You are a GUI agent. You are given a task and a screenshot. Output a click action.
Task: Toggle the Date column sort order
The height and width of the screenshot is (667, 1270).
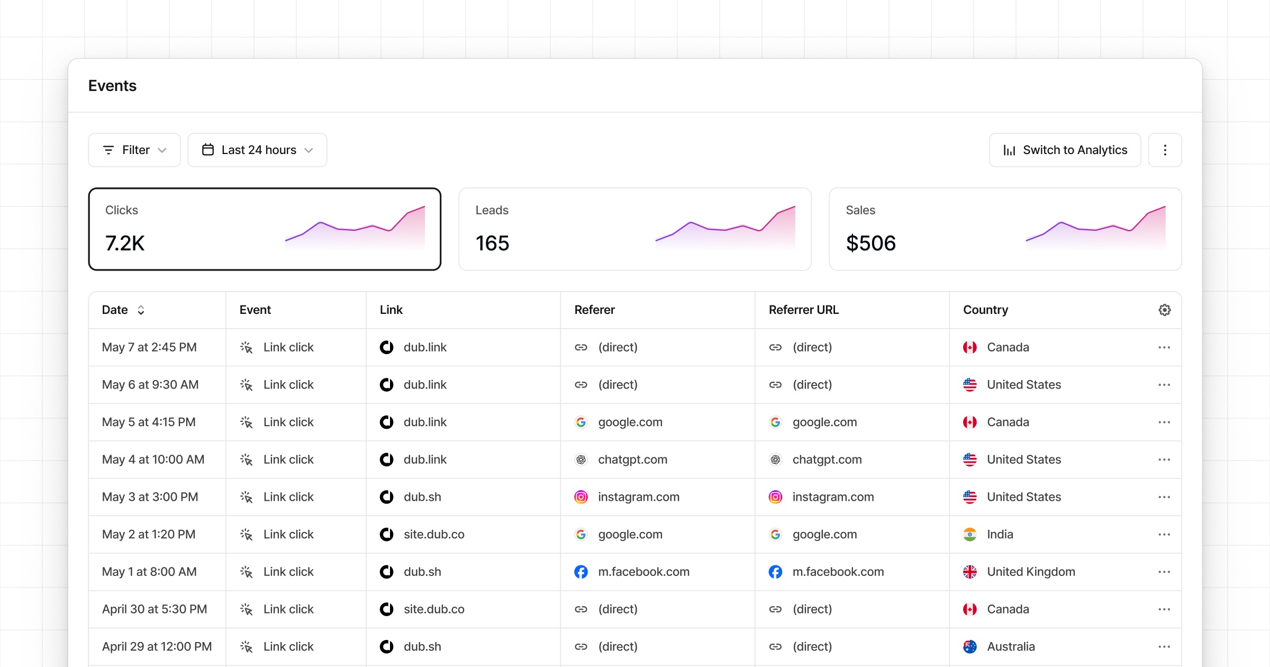coord(141,310)
